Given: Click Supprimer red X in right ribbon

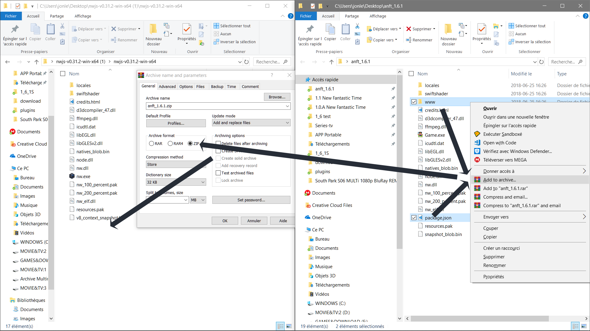Looking at the screenshot, I should click(409, 29).
